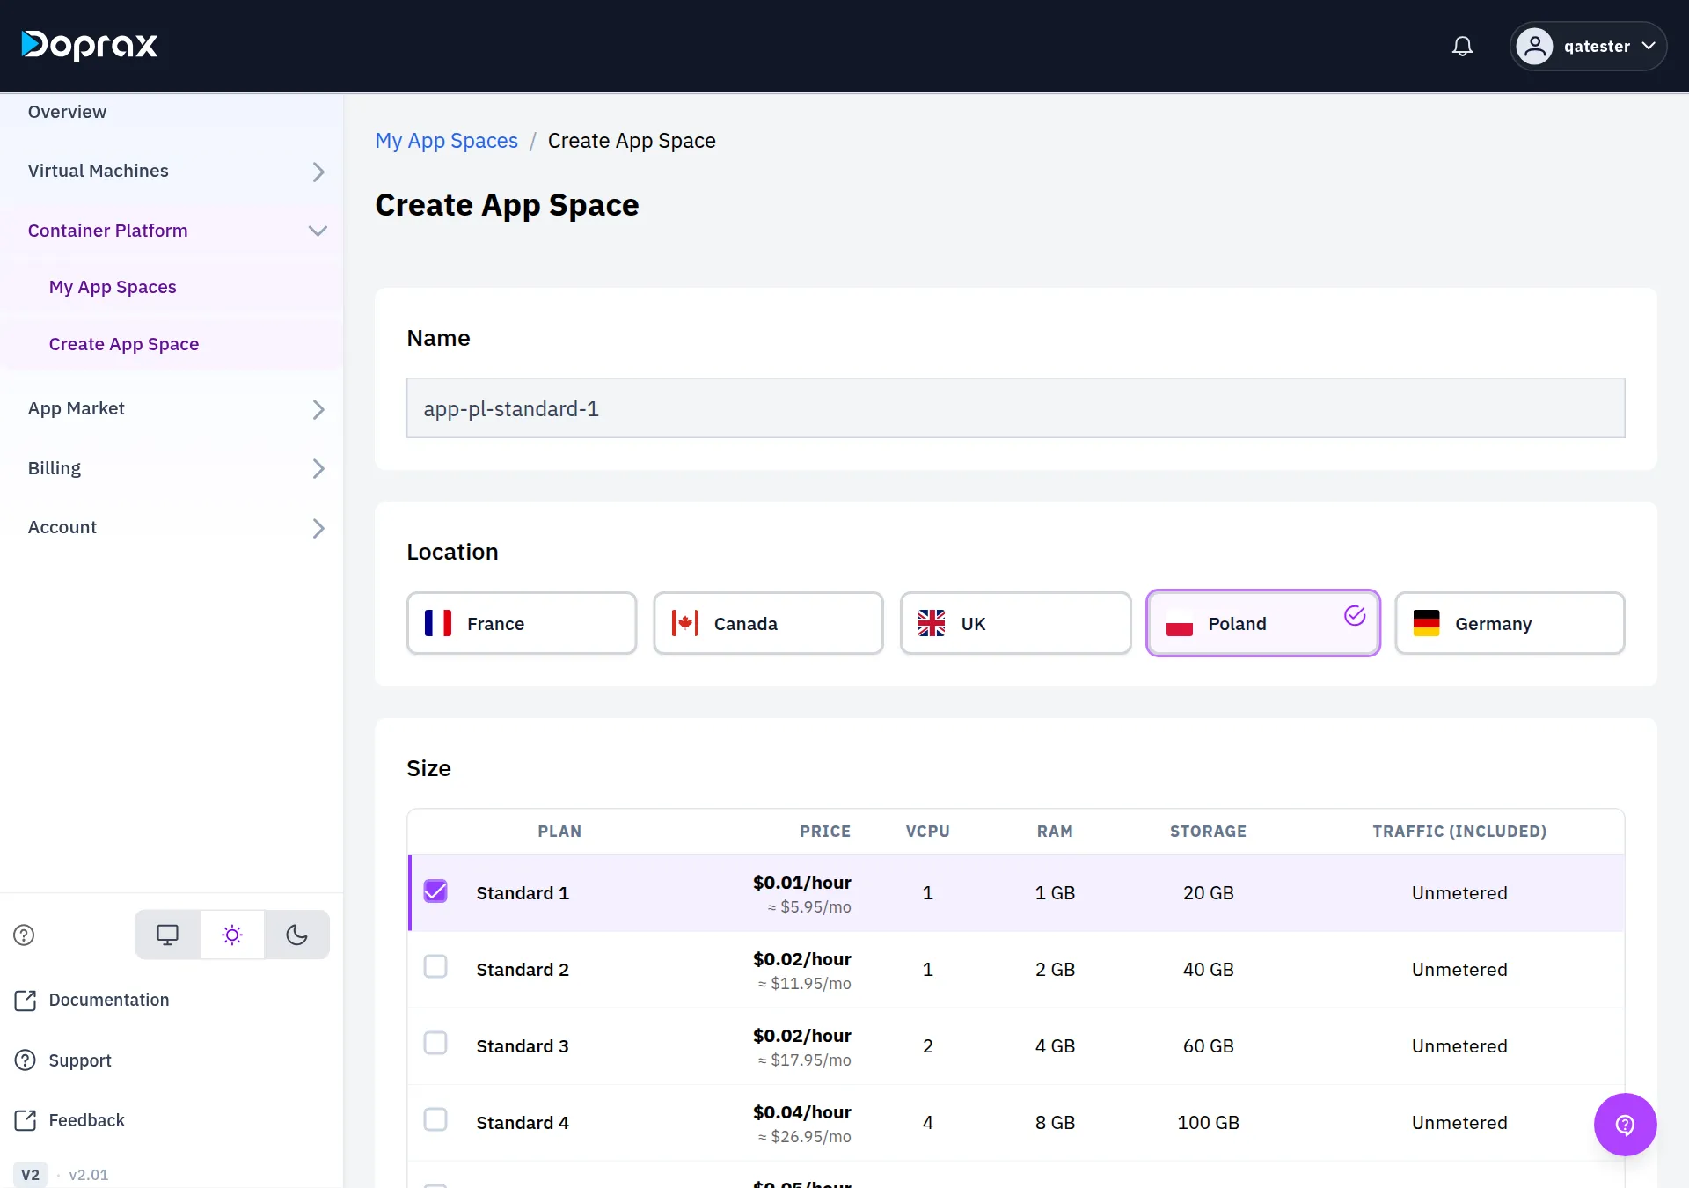Click the Doprax logo
The width and height of the screenshot is (1689, 1188).
(x=90, y=46)
